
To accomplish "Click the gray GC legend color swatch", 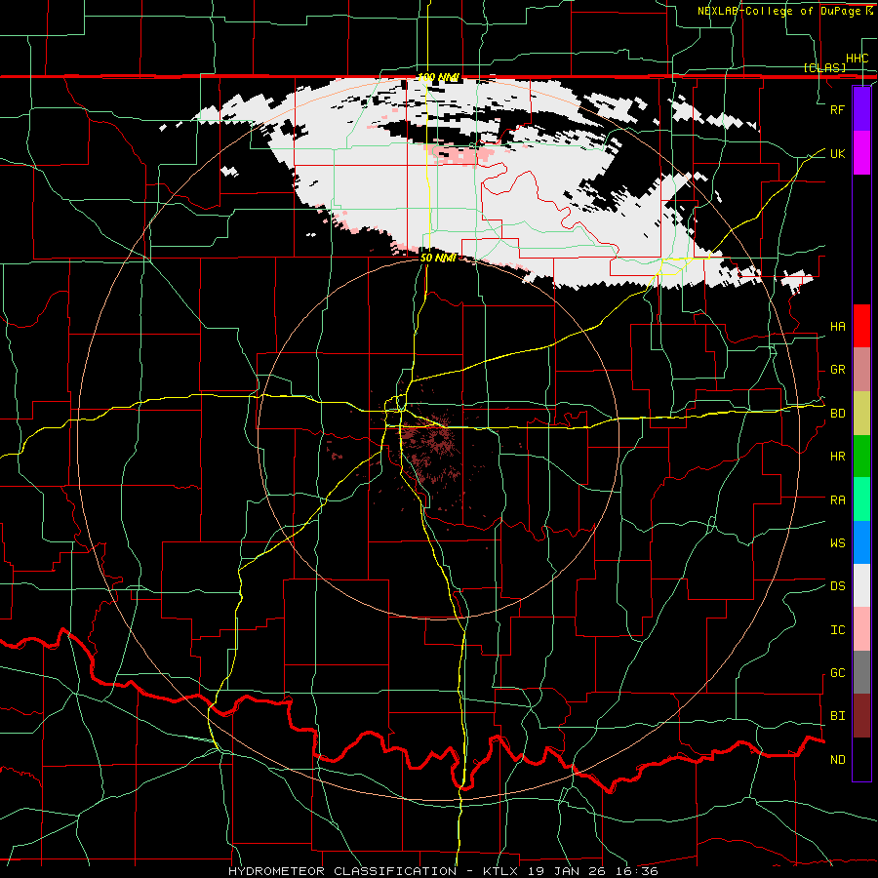I will [x=861, y=672].
